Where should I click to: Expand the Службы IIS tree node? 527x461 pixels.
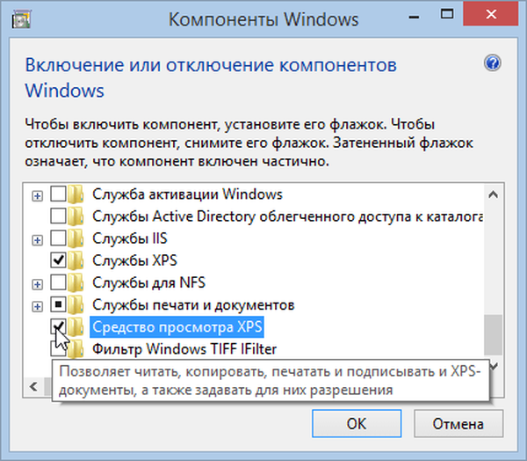37,238
